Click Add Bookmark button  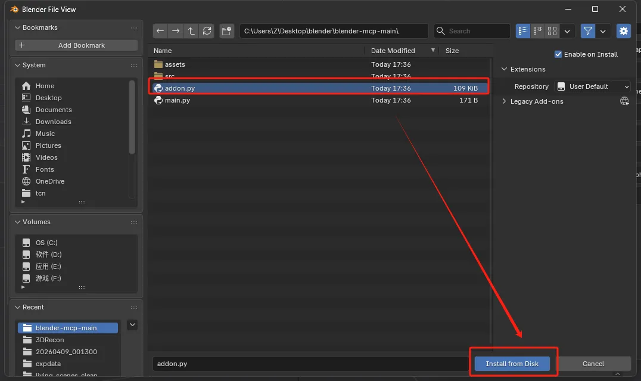point(76,45)
